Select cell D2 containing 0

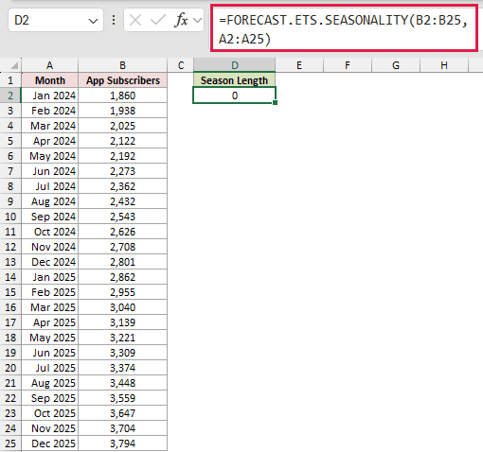point(234,96)
